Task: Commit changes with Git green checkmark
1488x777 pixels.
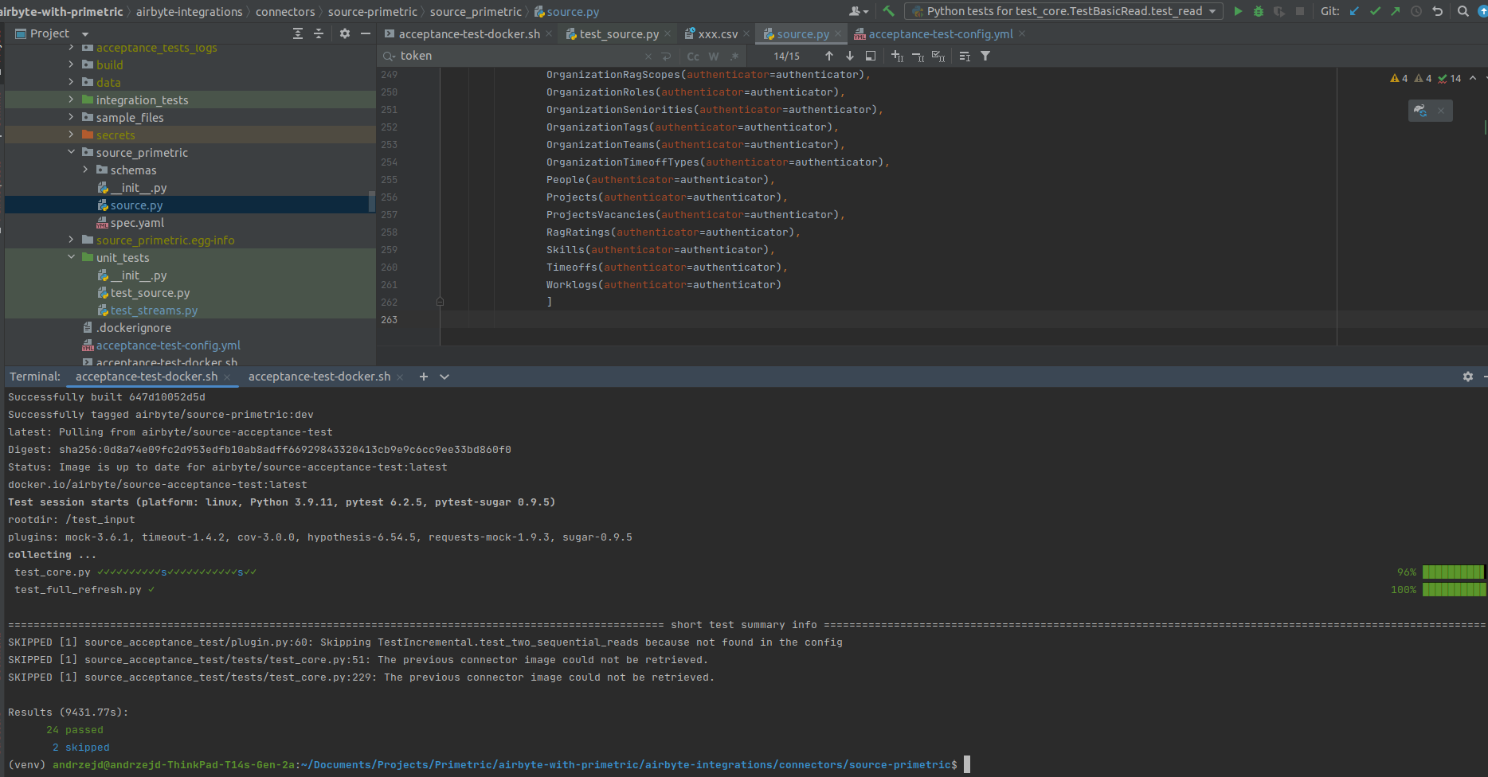Action: [x=1375, y=11]
